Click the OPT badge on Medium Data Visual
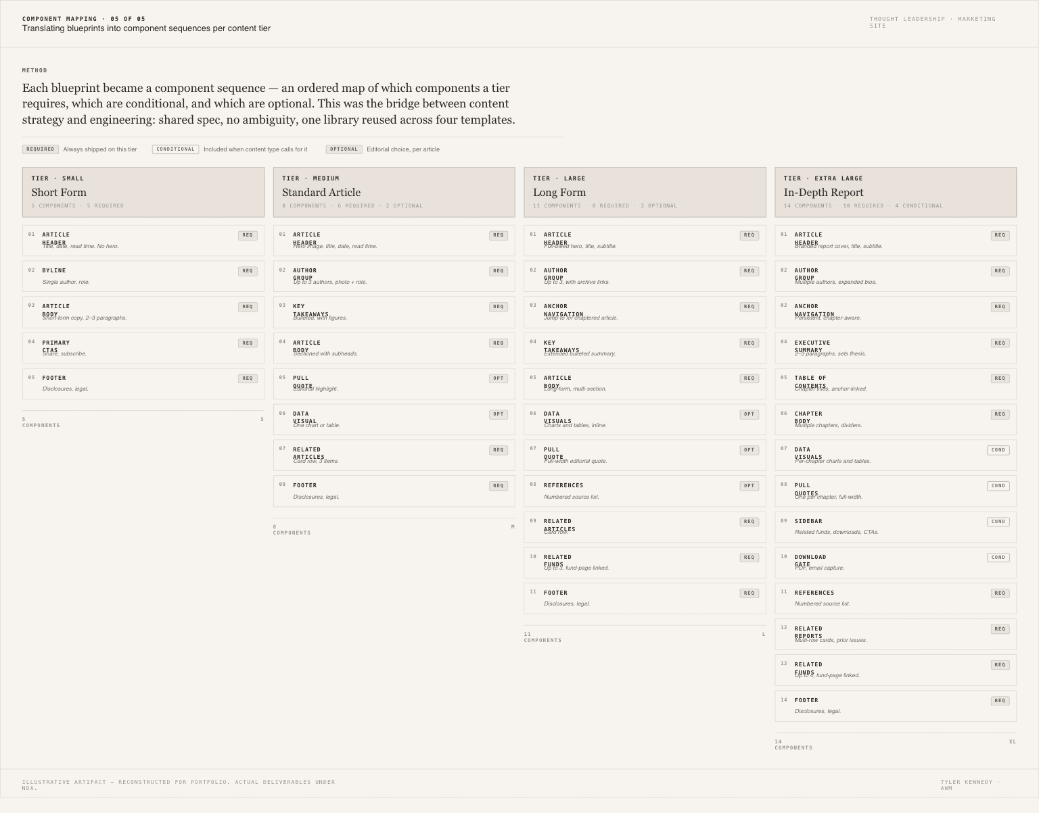This screenshot has height=813, width=1039. [499, 414]
